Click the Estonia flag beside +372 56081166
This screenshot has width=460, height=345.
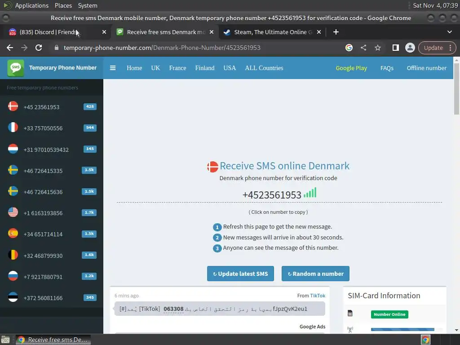pyautogui.click(x=13, y=297)
